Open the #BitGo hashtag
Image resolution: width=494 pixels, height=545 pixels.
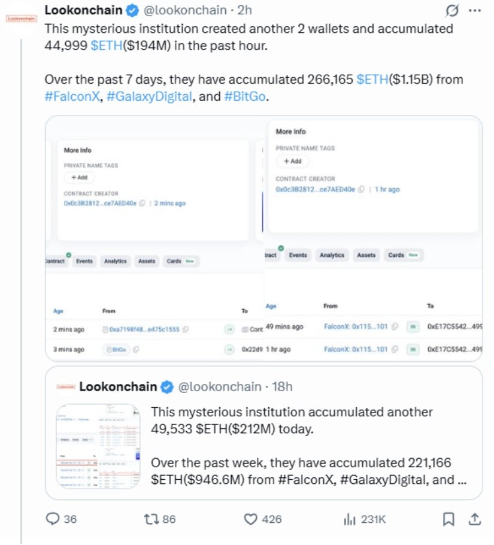tap(245, 96)
